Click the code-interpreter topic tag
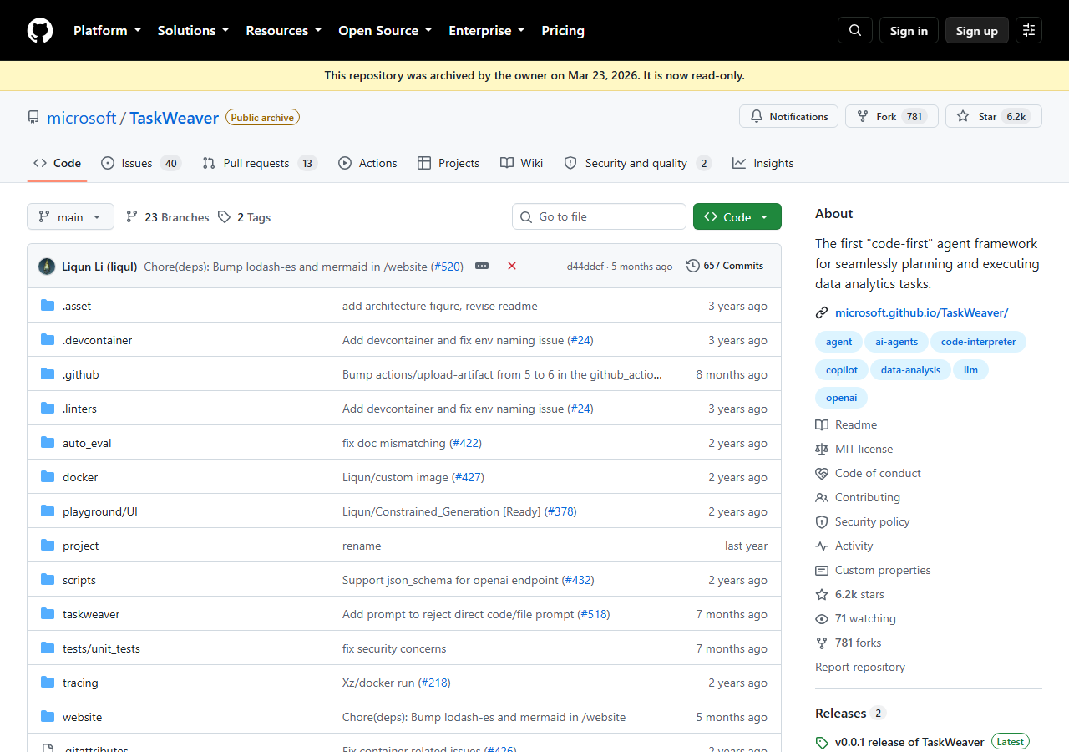This screenshot has height=752, width=1069. tap(979, 342)
